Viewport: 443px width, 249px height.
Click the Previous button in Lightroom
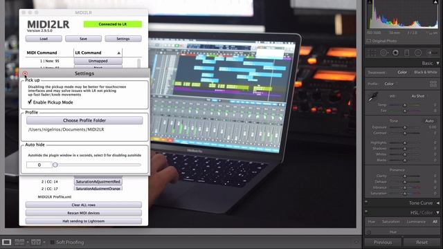(383, 242)
